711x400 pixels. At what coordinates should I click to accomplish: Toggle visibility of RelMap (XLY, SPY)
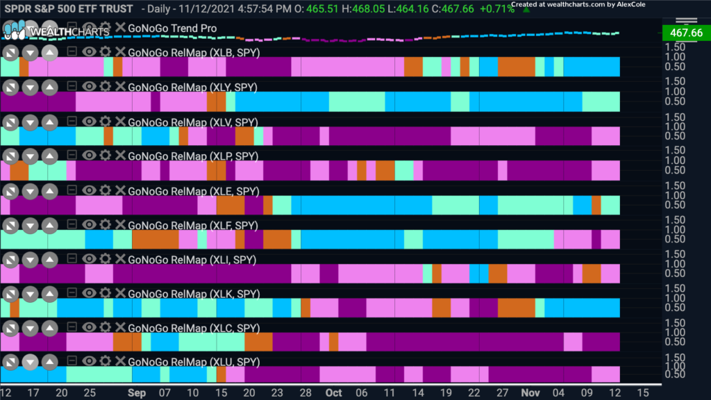89,86
